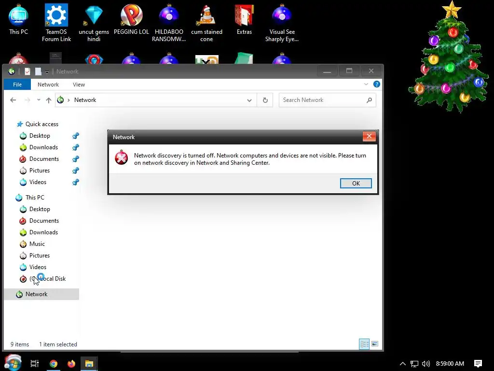Maximize the Network Explorer window

[x=349, y=71]
